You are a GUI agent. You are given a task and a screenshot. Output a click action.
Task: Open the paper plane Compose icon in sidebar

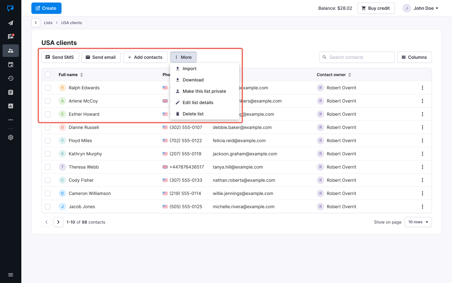point(11,23)
